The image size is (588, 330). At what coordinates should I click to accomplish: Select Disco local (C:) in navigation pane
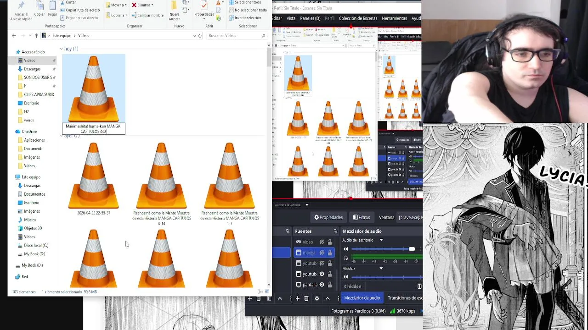pos(33,245)
